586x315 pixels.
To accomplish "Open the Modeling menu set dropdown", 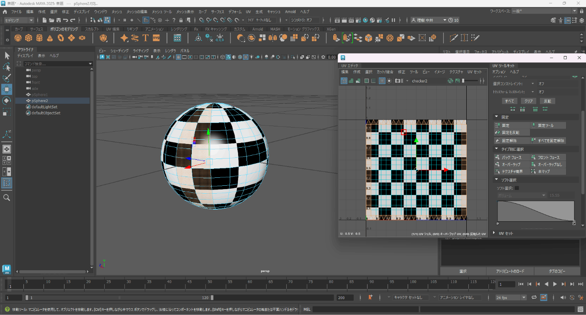I will click(x=19, y=20).
